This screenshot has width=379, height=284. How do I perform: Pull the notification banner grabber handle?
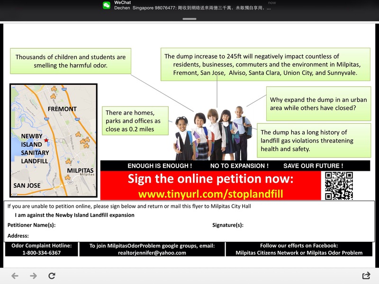189,19
